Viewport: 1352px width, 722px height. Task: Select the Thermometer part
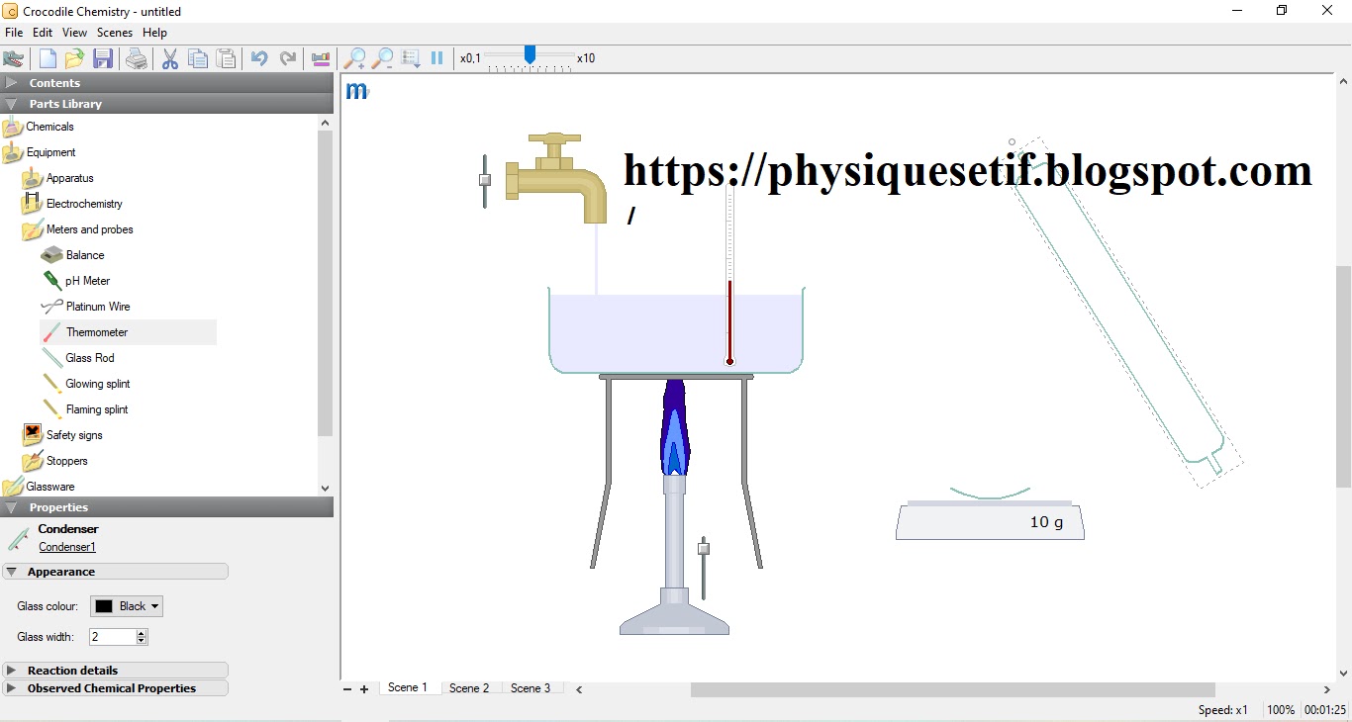pos(128,332)
